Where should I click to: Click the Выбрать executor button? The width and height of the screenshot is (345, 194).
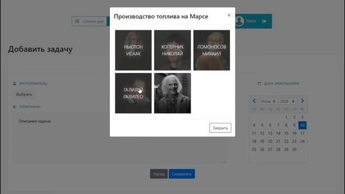pos(24,94)
